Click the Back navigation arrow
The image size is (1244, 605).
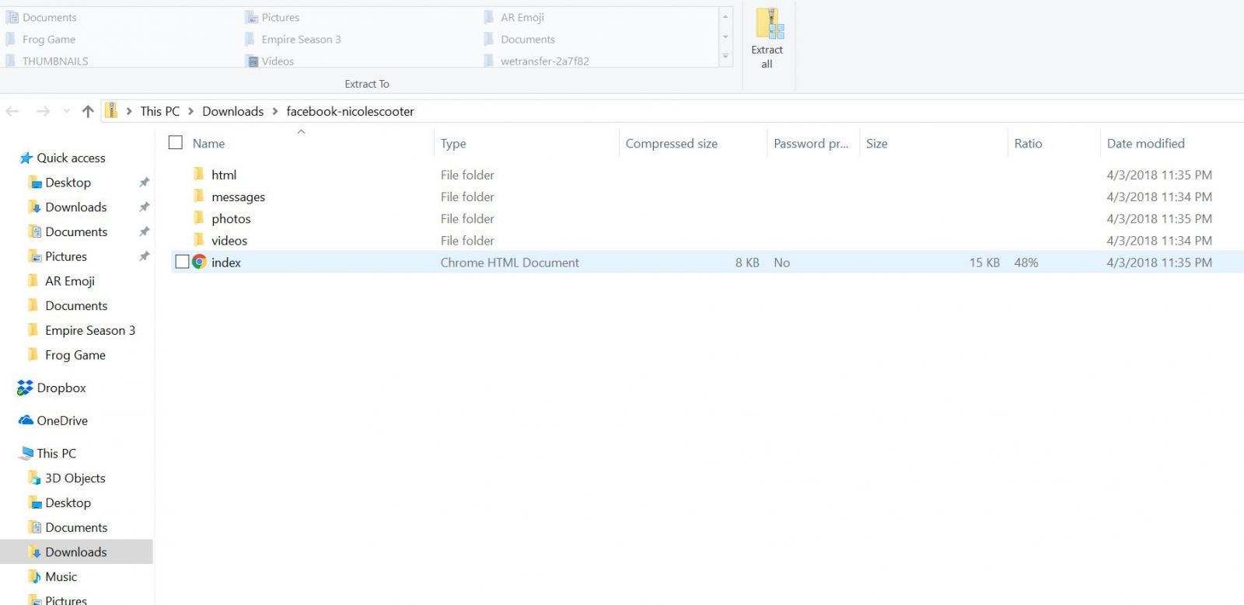point(12,112)
